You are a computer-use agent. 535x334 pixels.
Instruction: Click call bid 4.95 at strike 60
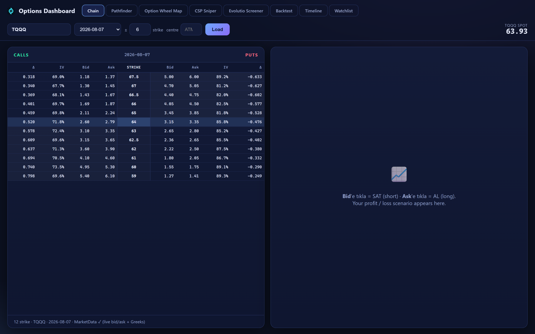pos(85,167)
